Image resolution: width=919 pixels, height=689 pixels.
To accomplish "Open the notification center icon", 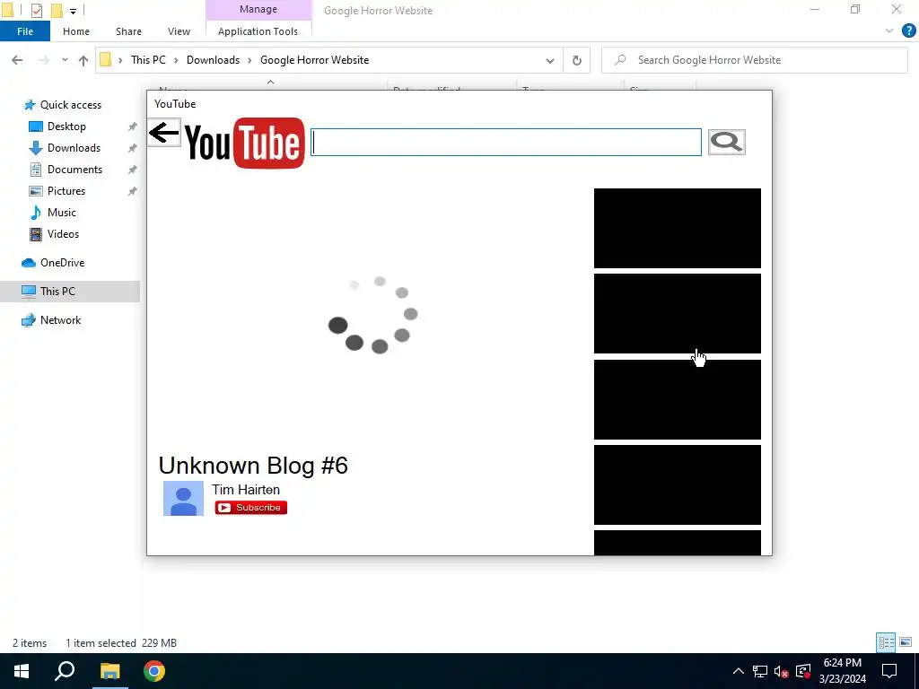I will (x=889, y=671).
